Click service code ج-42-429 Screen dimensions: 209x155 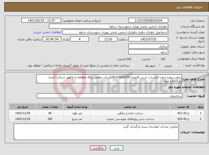pos(183,119)
